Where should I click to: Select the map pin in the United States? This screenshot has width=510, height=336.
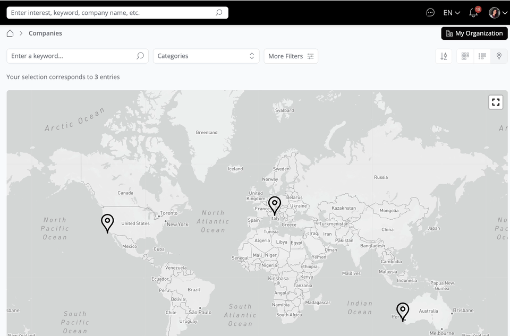click(x=107, y=223)
